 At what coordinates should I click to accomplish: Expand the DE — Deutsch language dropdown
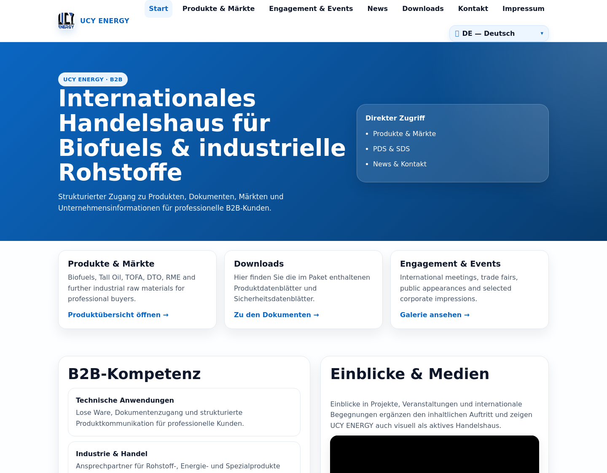(x=499, y=33)
